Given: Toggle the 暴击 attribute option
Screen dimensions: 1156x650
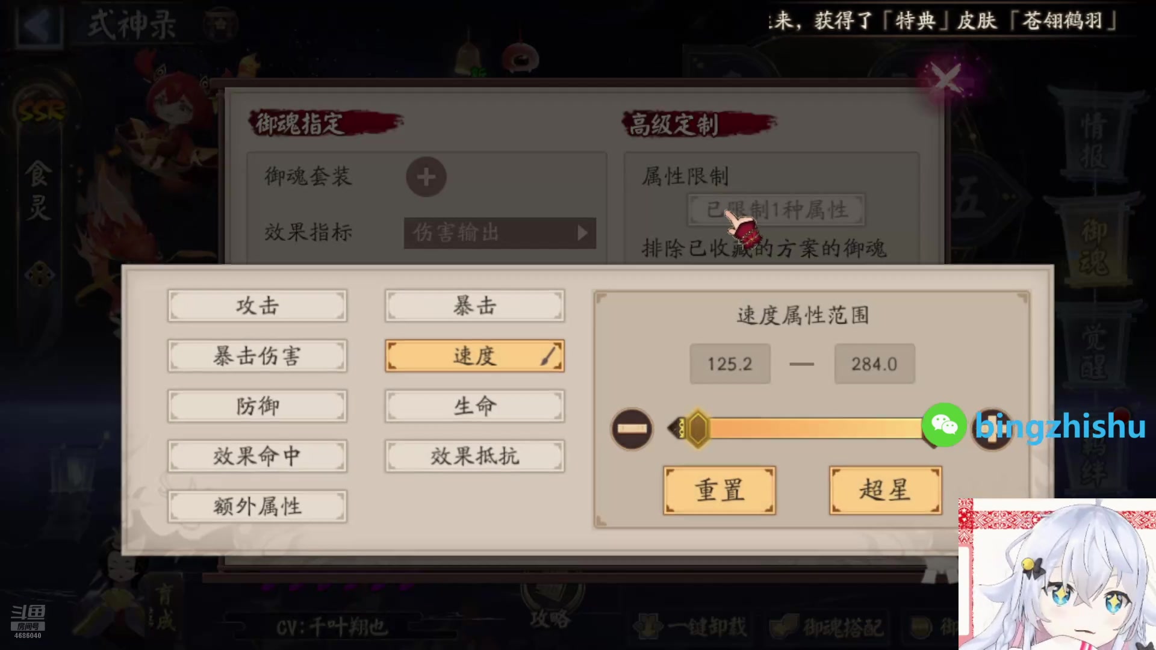Looking at the screenshot, I should (x=474, y=306).
